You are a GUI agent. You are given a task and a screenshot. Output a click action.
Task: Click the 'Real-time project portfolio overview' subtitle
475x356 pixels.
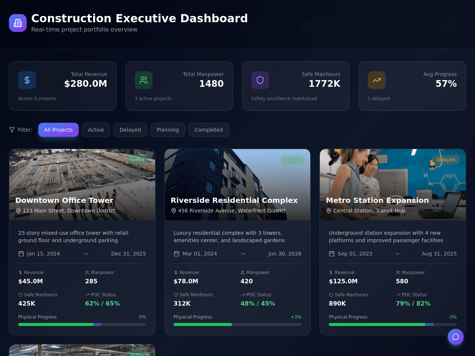click(84, 30)
